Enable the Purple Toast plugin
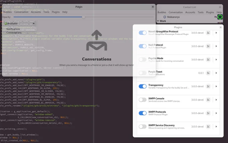Image resolution: width=228 pixels, height=143 pixels. click(x=142, y=73)
